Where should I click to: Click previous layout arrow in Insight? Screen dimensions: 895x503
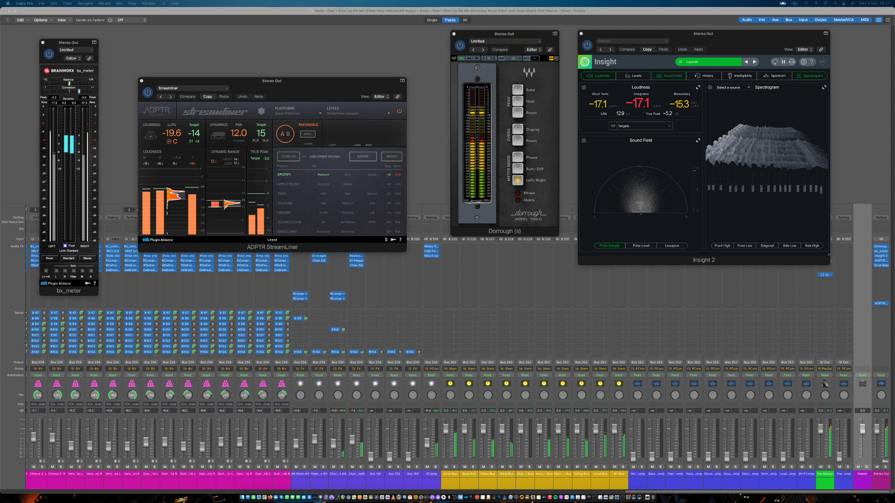point(746,62)
